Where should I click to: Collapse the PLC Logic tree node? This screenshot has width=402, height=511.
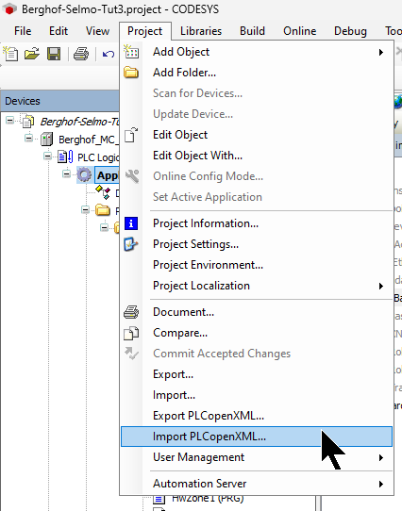tap(47, 157)
